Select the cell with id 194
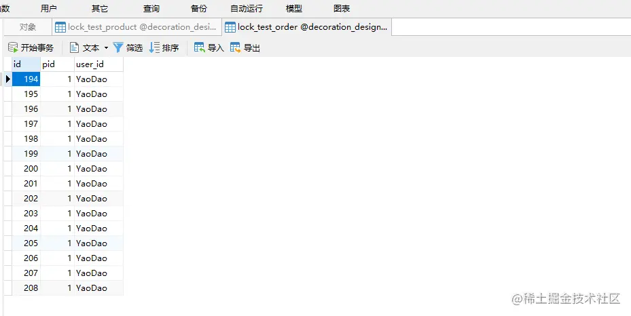The width and height of the screenshot is (631, 316). pos(26,79)
